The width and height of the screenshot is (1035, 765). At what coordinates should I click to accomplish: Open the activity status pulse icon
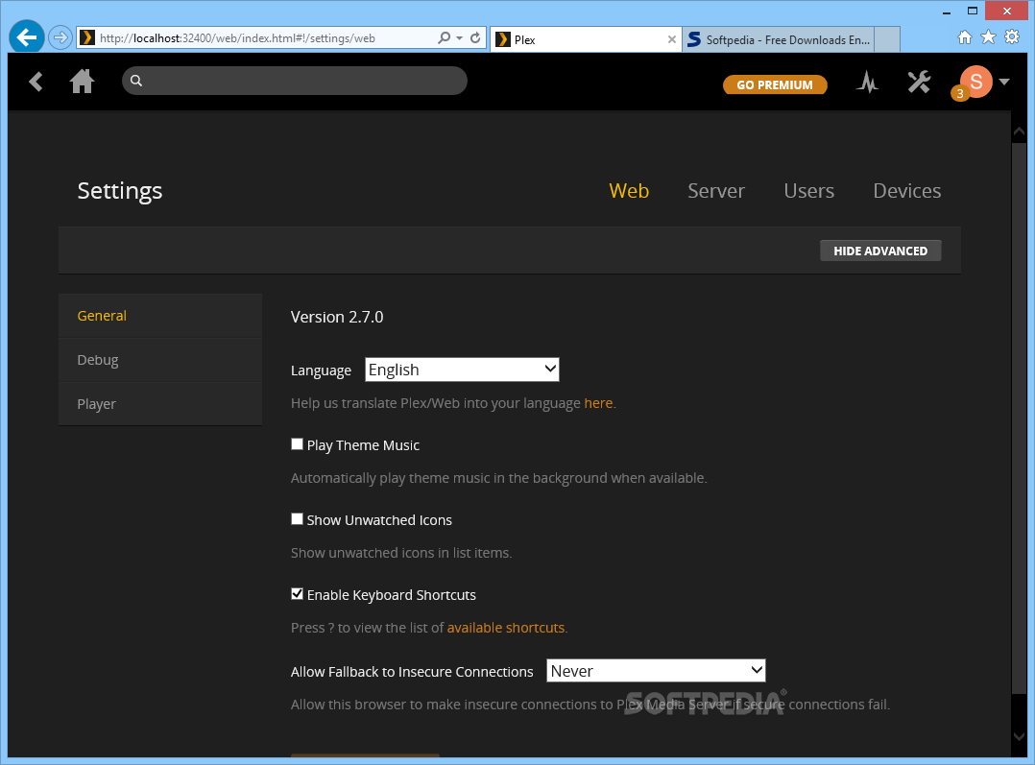(x=867, y=82)
